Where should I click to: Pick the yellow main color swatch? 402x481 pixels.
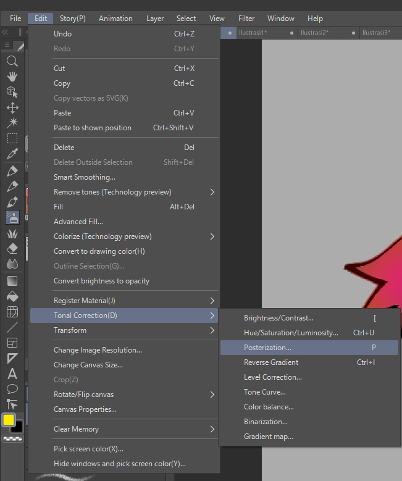coord(9,420)
